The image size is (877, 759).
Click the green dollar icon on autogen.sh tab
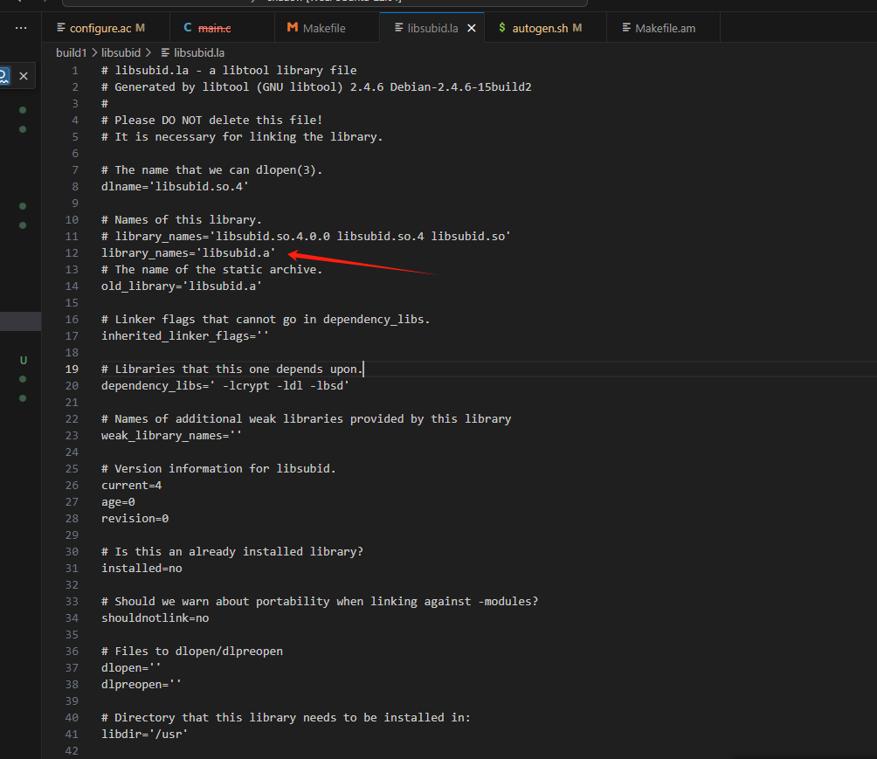(x=502, y=28)
